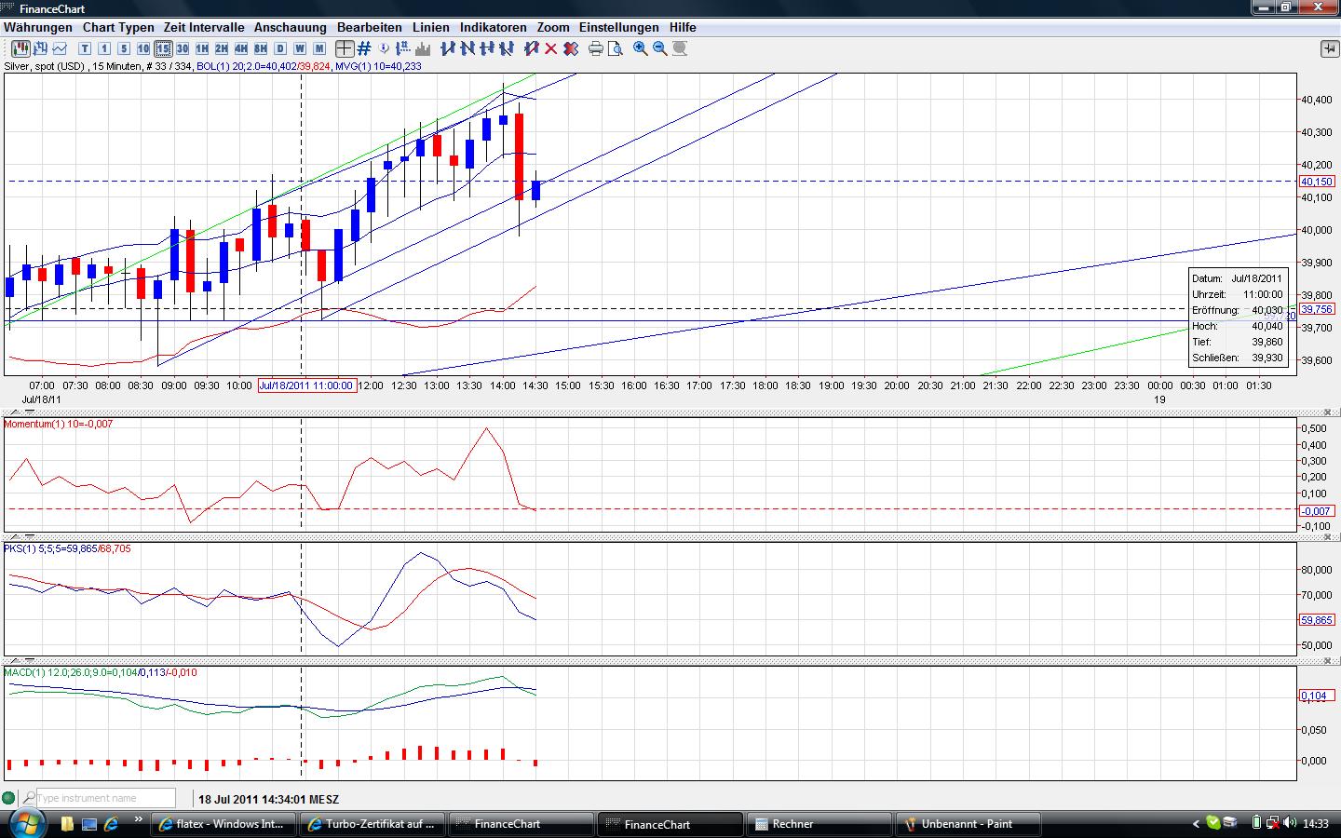Open the Zoom menu

click(x=553, y=27)
